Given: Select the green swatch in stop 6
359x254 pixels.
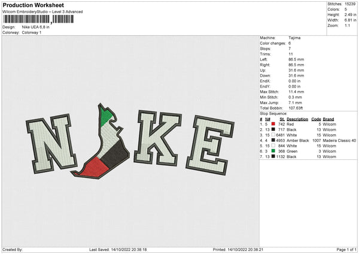Looking at the screenshot, I should tap(273, 151).
